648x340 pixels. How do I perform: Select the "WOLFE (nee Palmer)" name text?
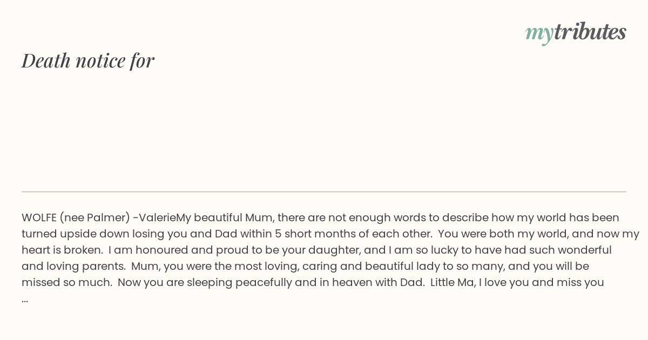(x=76, y=217)
